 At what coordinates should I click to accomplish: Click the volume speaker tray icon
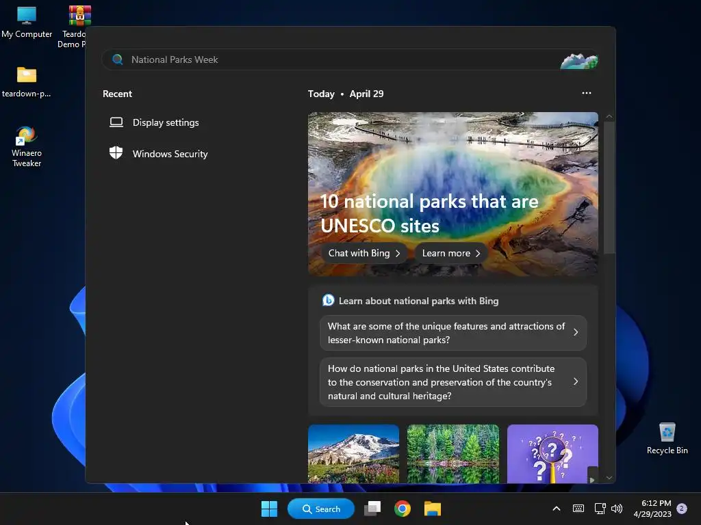[617, 509]
